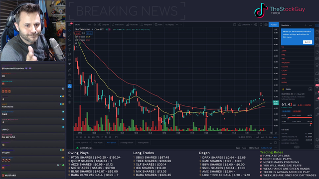The height and width of the screenshot is (179, 319).
Task: Open the Stock Screener tab
Action: pos(82,143)
